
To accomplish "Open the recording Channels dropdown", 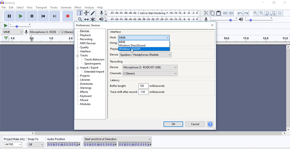I will pos(150,74).
